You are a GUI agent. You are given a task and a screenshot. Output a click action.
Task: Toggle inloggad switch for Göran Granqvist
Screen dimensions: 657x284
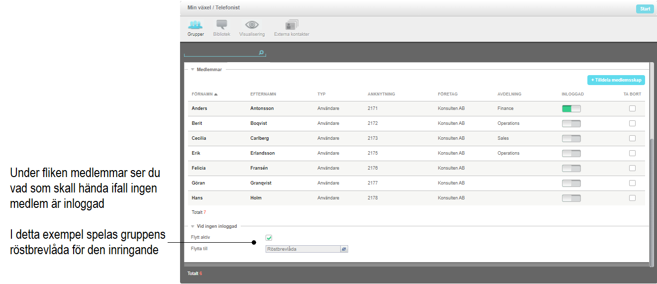(x=571, y=183)
